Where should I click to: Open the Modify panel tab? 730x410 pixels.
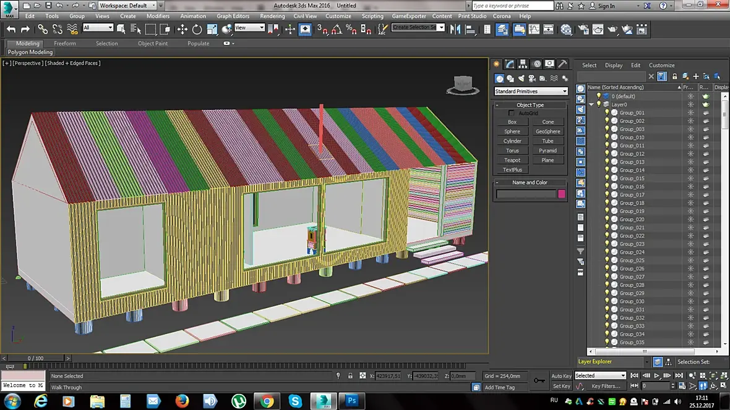[510, 64]
